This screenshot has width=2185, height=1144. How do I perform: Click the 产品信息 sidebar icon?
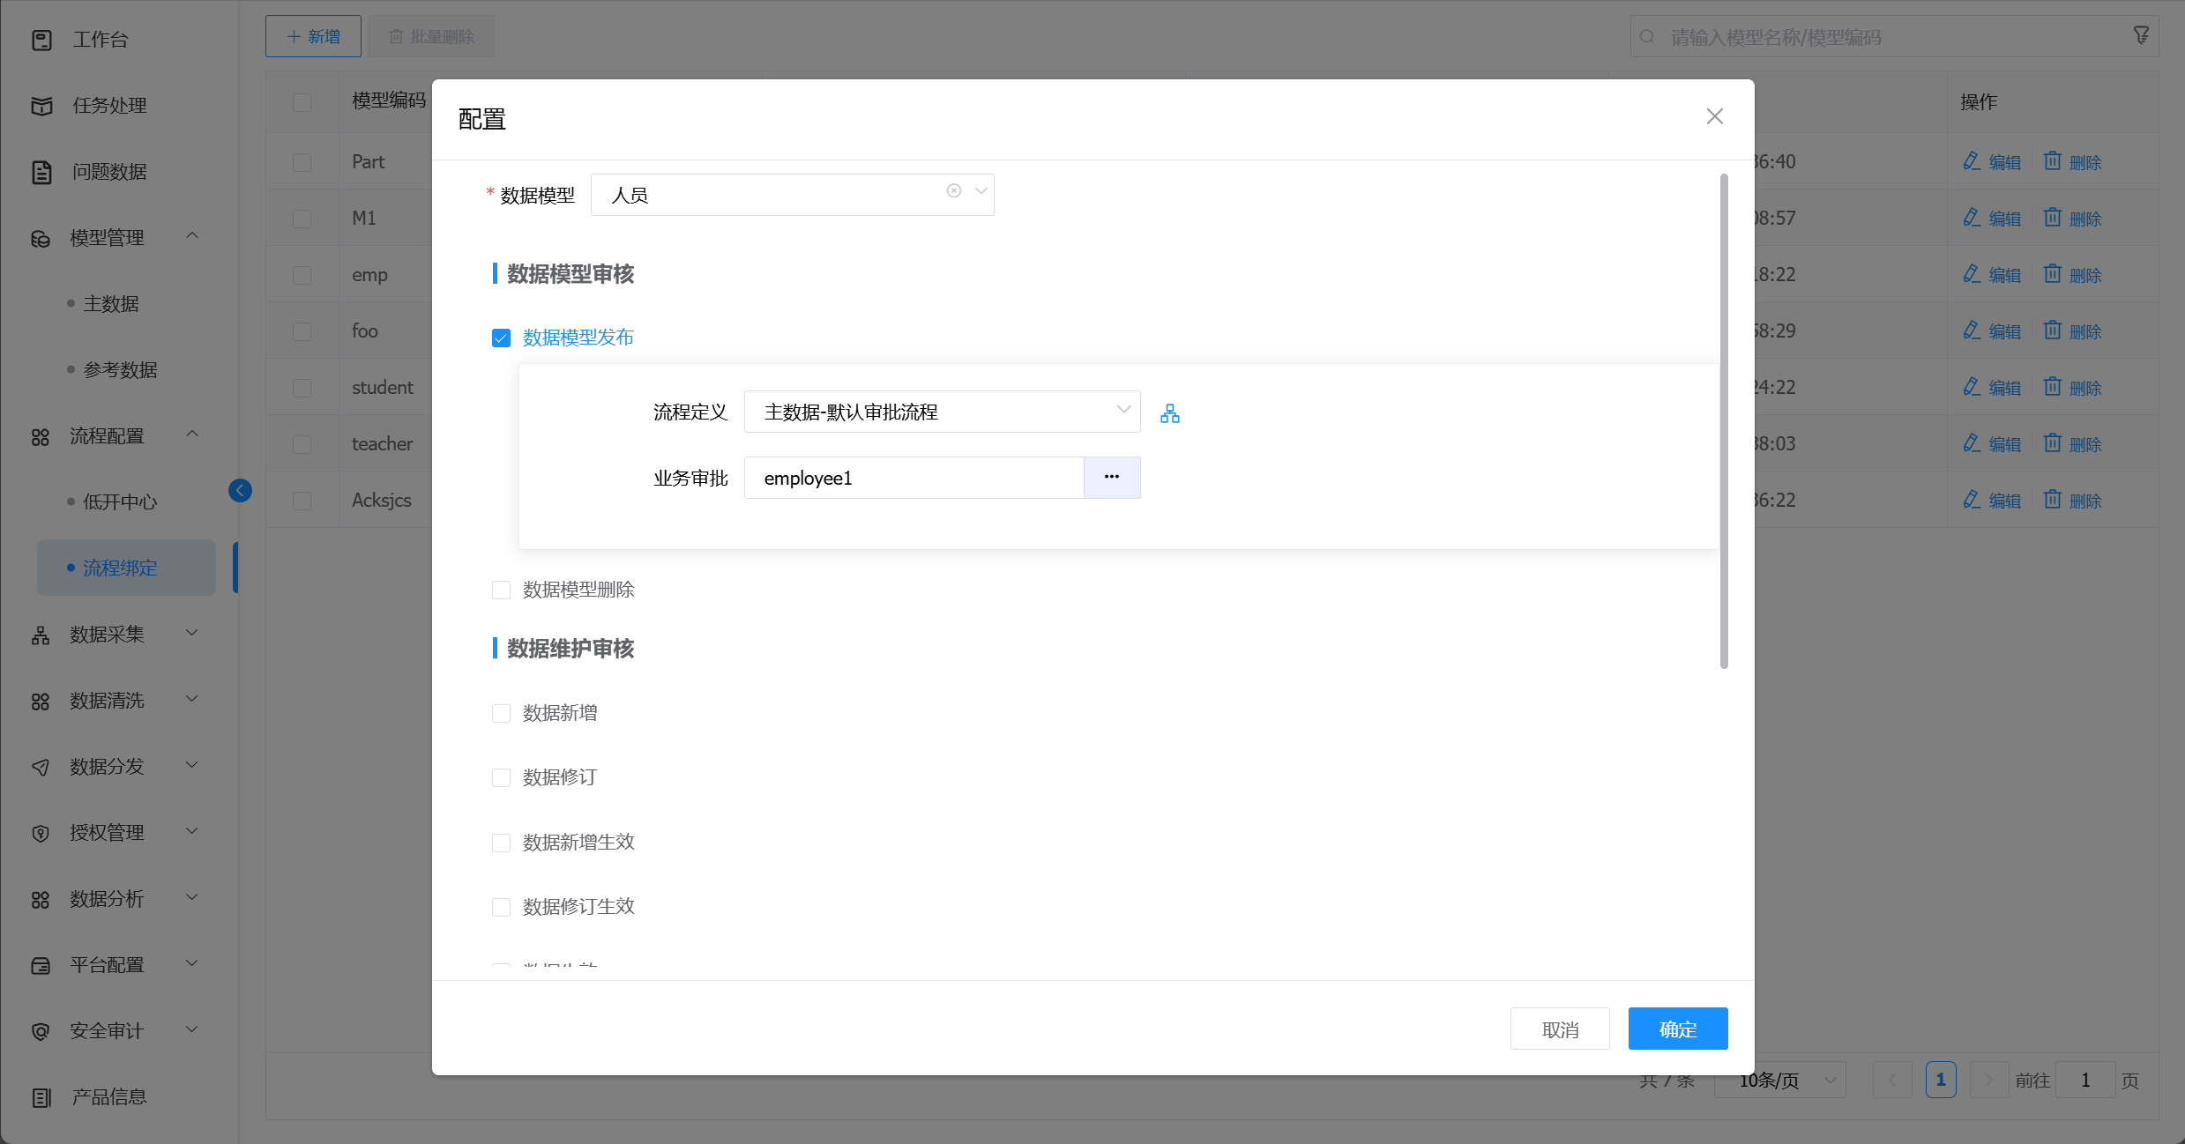[41, 1097]
